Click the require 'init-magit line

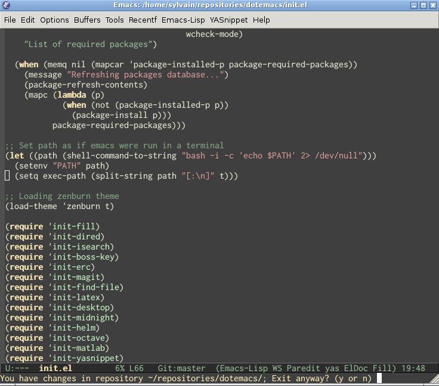tap(55, 277)
